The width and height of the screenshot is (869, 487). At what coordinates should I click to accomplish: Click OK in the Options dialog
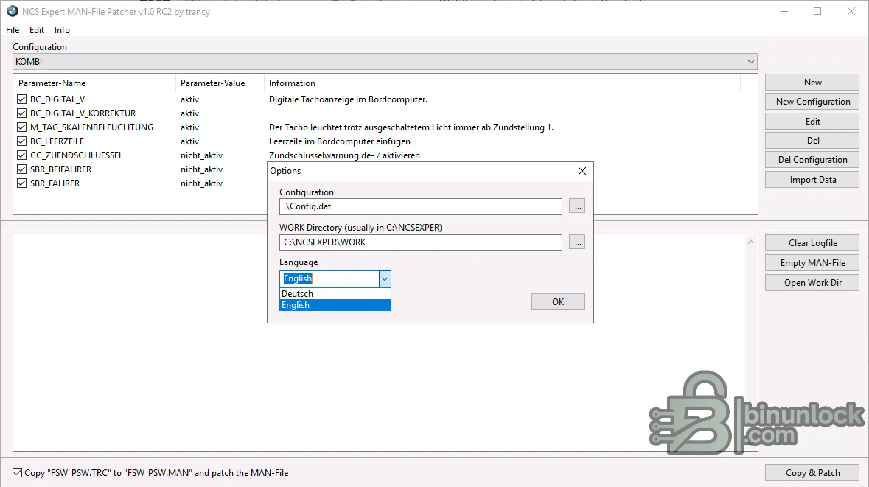pyautogui.click(x=558, y=302)
